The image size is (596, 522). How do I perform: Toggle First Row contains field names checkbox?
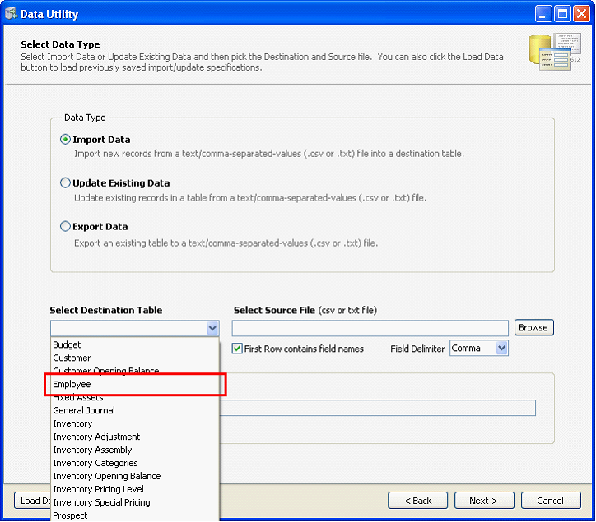coord(237,349)
